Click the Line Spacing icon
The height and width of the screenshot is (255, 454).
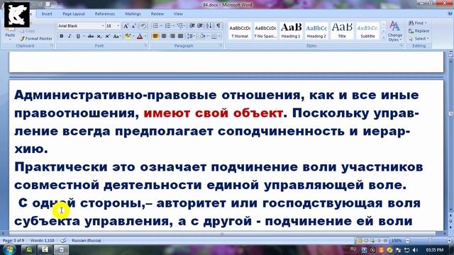point(190,36)
